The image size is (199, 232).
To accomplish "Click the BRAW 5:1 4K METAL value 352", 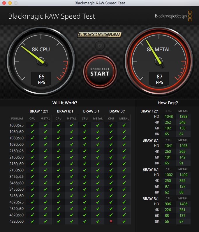I will pos(182,181).
